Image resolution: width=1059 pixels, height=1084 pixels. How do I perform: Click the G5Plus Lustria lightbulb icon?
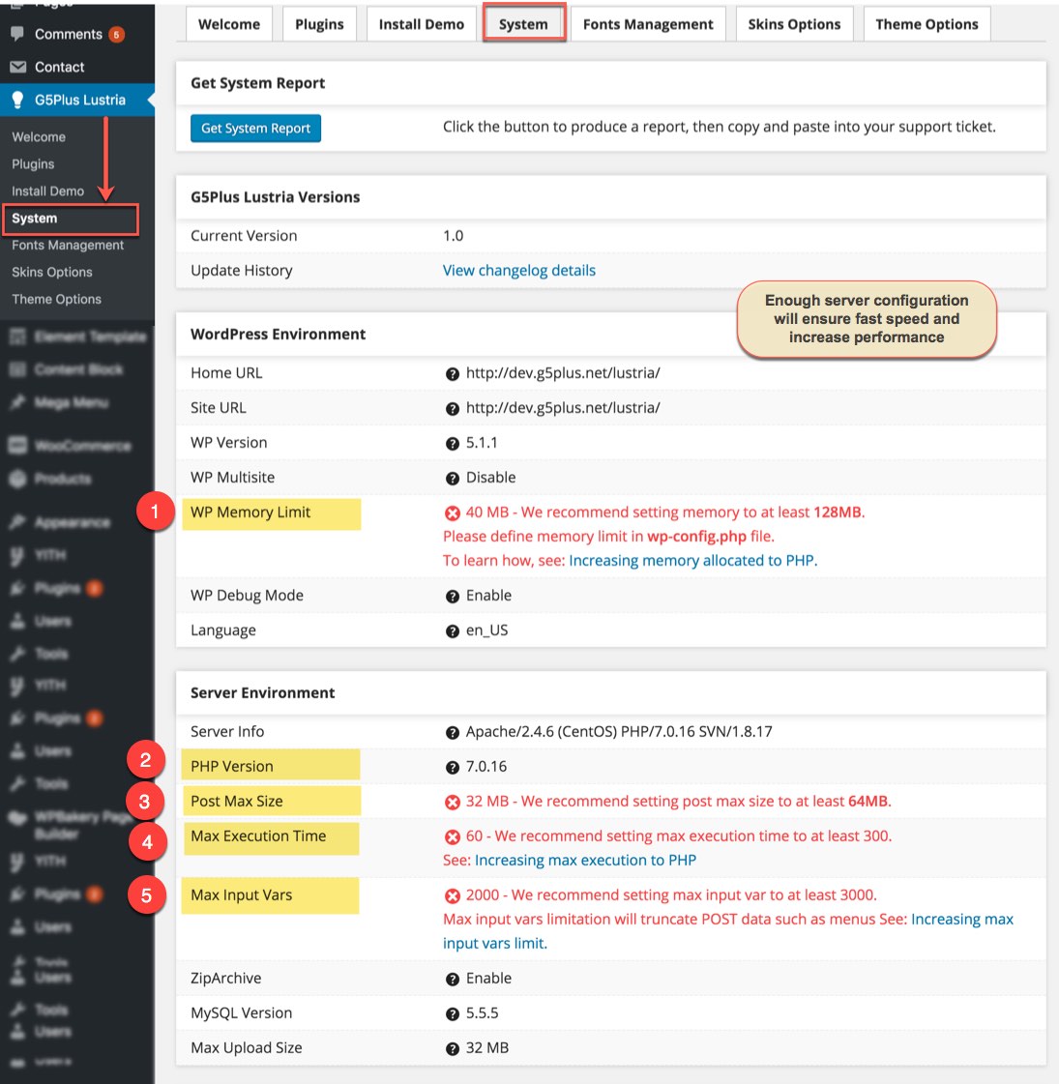point(18,100)
